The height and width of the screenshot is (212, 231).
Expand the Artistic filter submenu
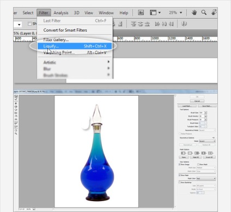[75, 62]
